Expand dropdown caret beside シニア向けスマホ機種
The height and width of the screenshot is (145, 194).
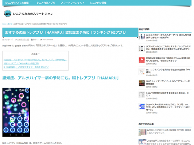[31, 2]
